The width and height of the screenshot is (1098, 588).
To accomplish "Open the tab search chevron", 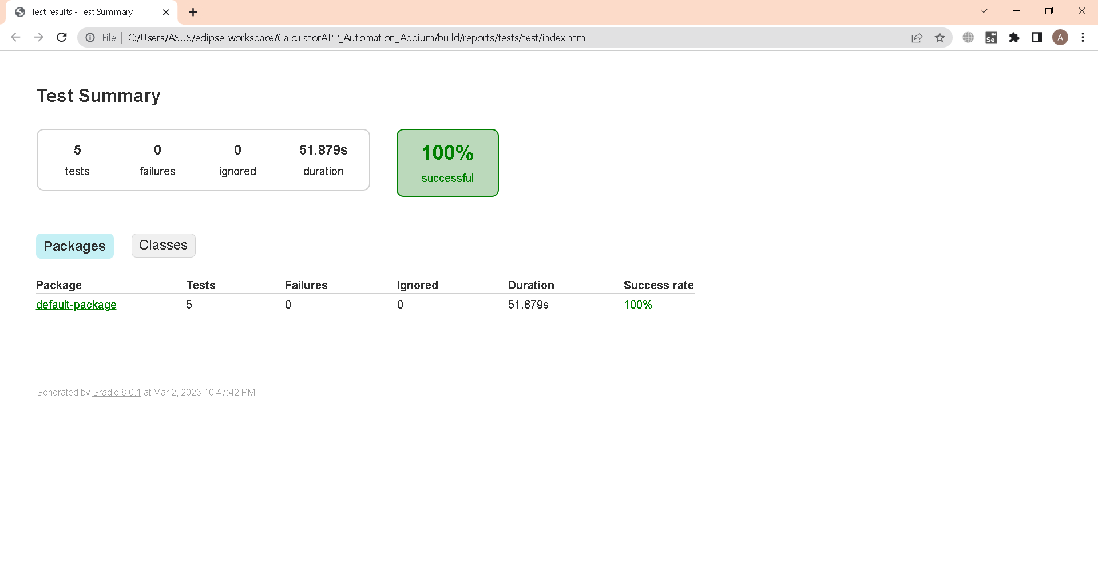I will (x=984, y=10).
